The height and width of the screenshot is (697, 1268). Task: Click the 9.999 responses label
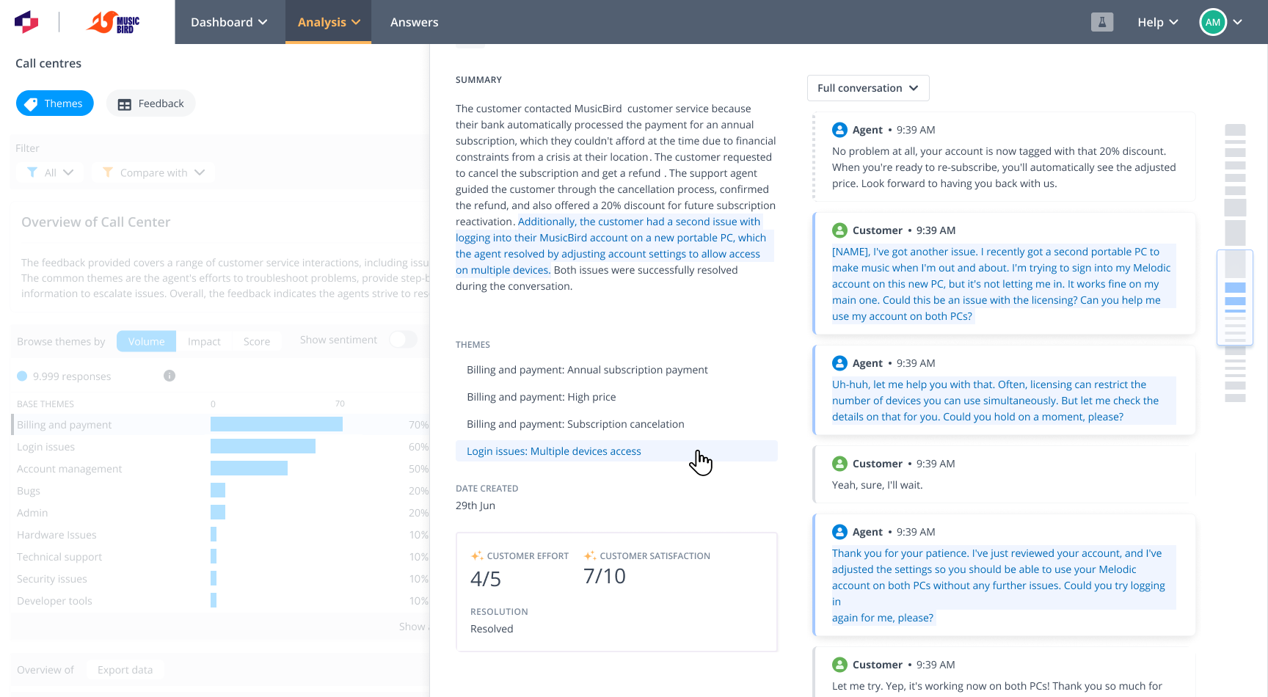(x=72, y=376)
